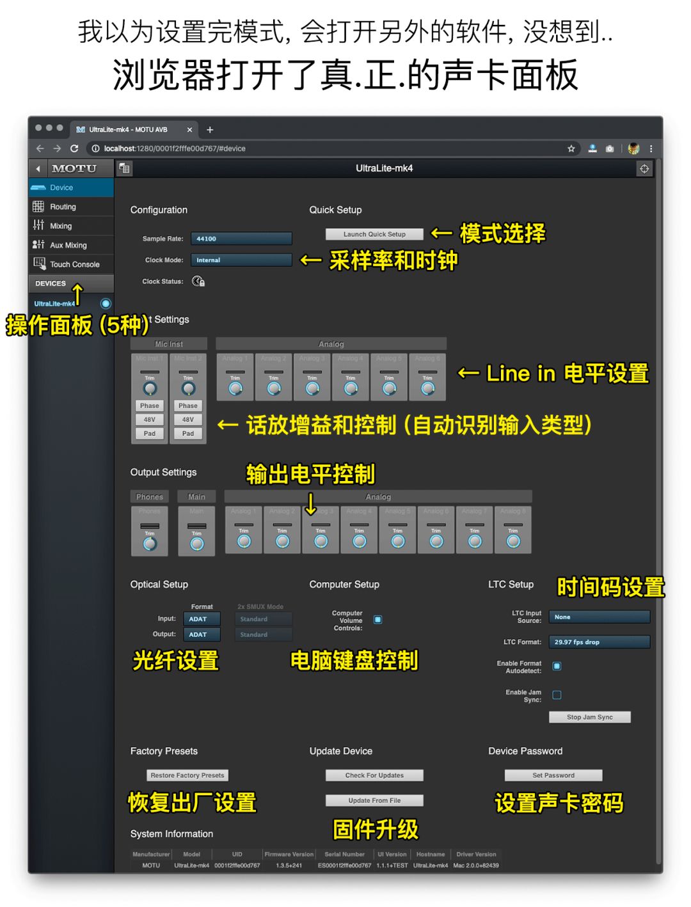Click the localhost address bar
The width and height of the screenshot is (691, 907).
(333, 148)
